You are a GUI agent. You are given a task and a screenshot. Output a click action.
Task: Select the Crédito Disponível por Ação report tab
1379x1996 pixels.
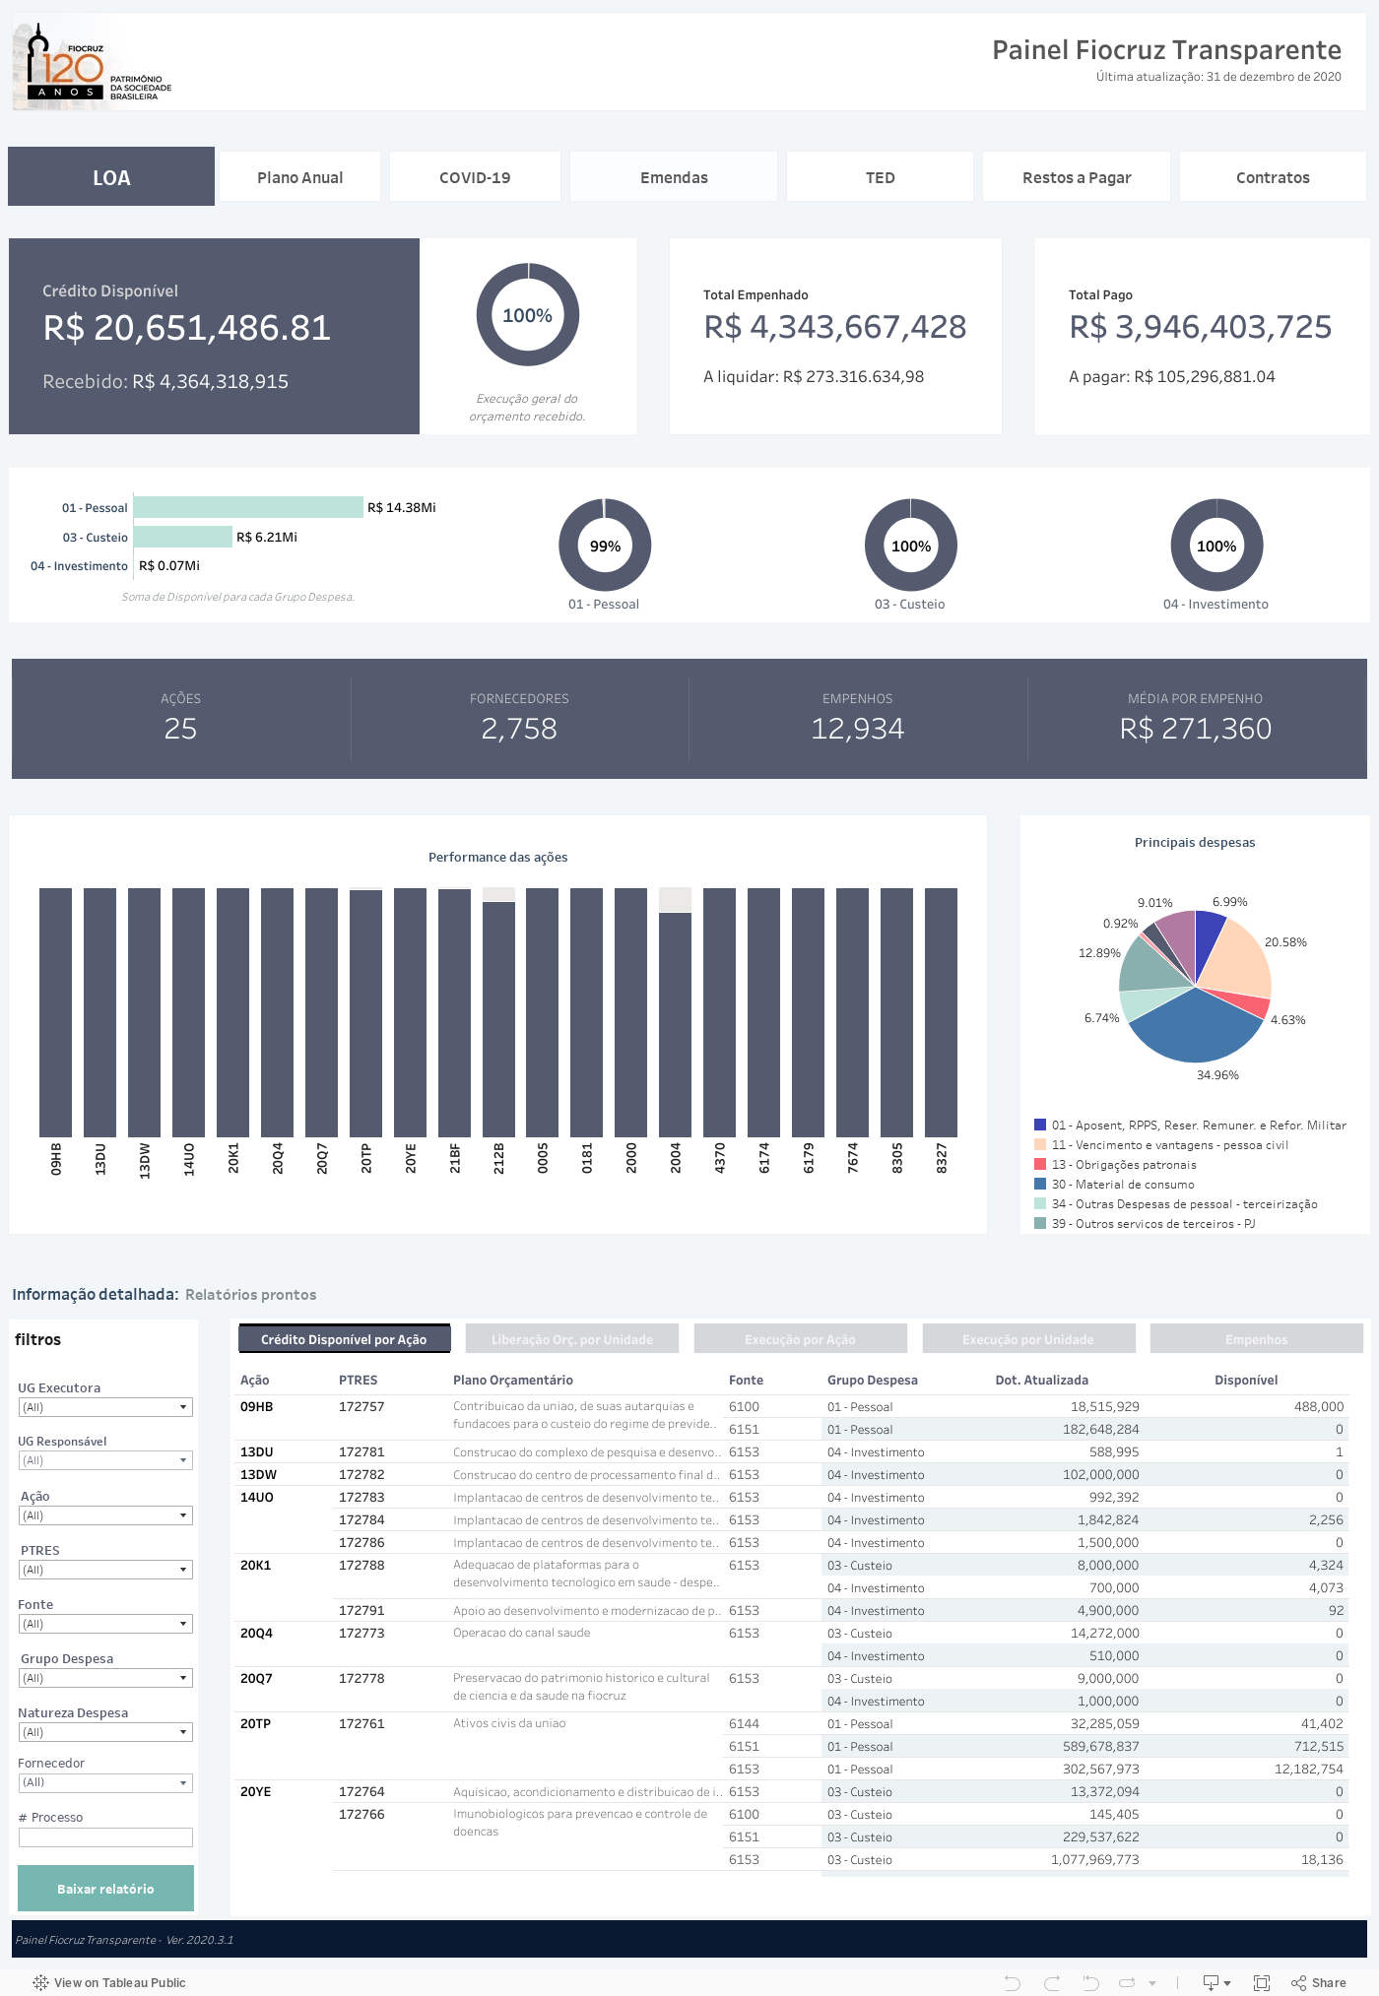(344, 1339)
